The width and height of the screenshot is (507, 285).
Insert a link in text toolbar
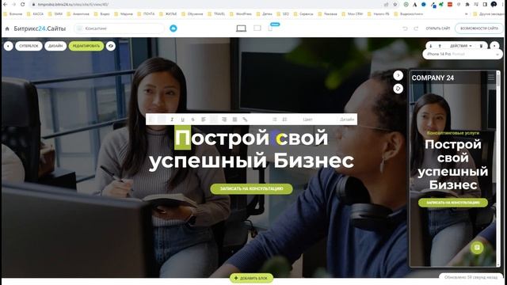pyautogui.click(x=245, y=120)
